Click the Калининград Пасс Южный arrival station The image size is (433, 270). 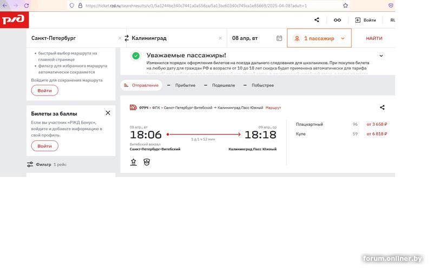coord(252,149)
